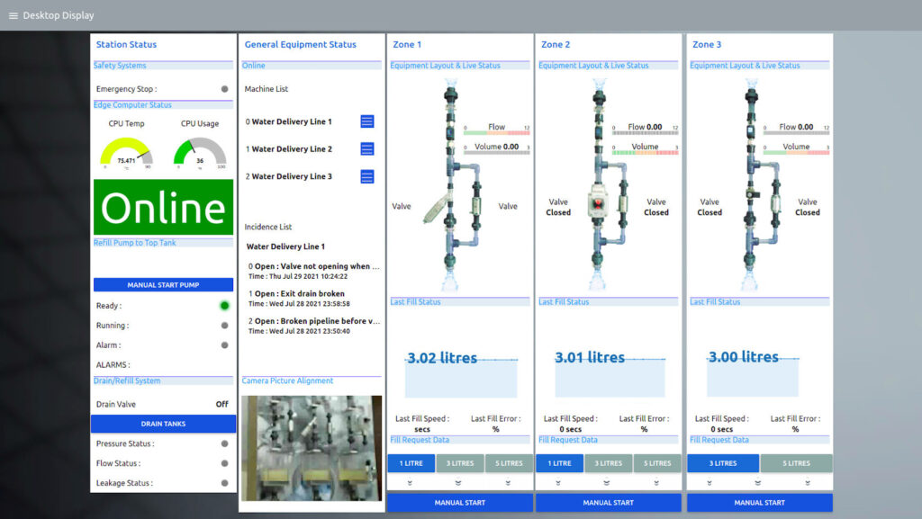Click menu icon for Water Delivery Line 2
This screenshot has height=519, width=922.
pos(366,149)
